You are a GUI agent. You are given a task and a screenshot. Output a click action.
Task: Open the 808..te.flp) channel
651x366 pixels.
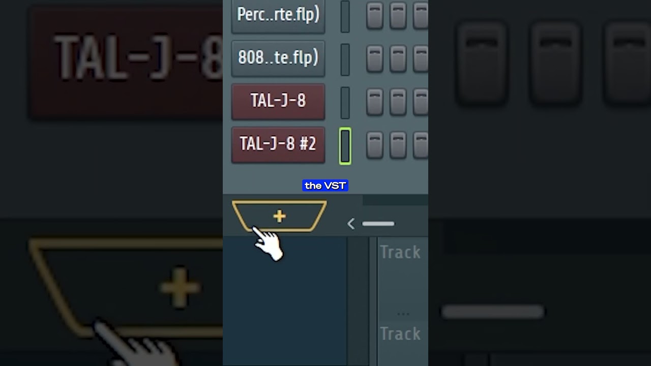[278, 58]
